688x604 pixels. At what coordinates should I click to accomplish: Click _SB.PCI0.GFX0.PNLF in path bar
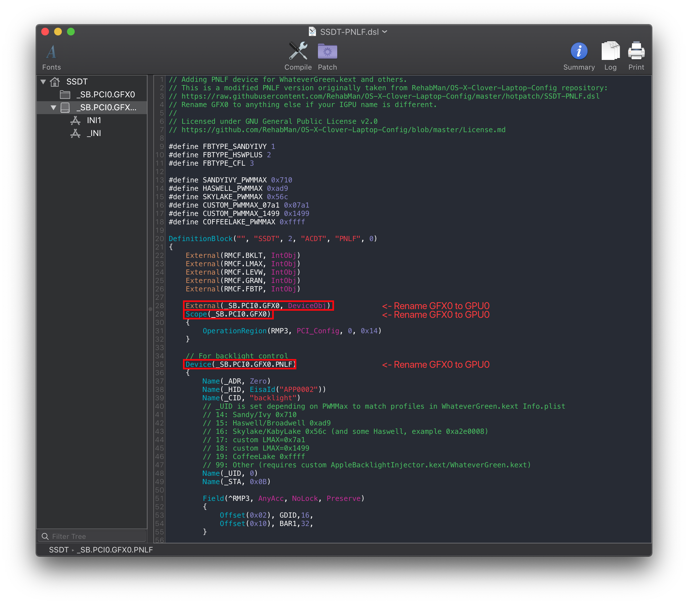tap(115, 550)
